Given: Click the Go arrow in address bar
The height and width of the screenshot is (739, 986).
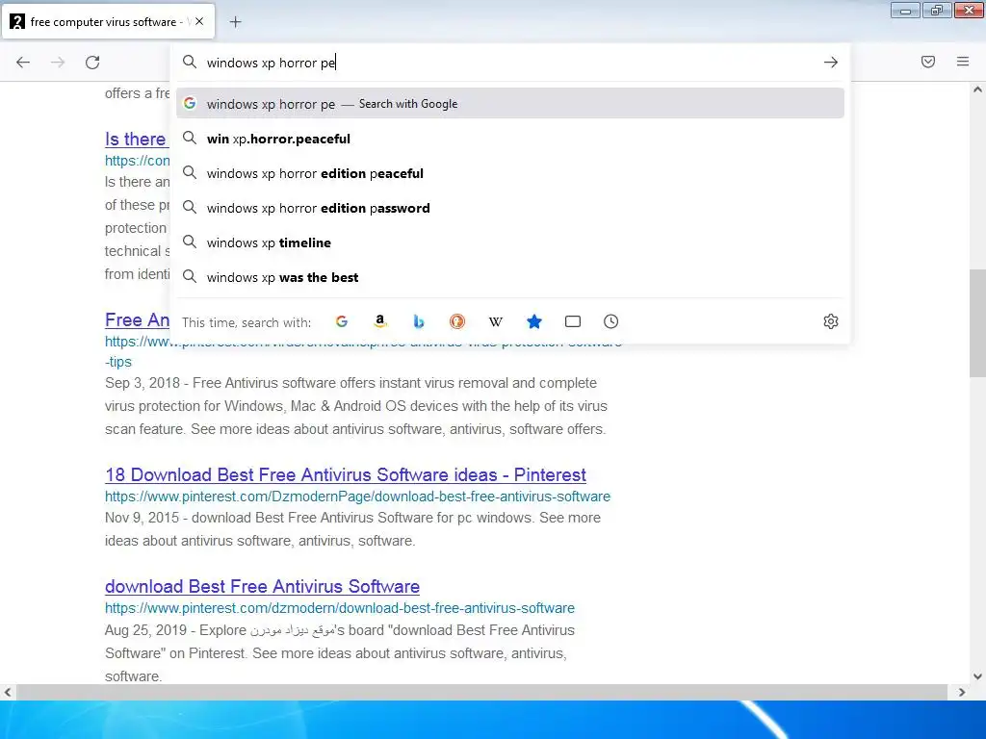Looking at the screenshot, I should [x=831, y=63].
